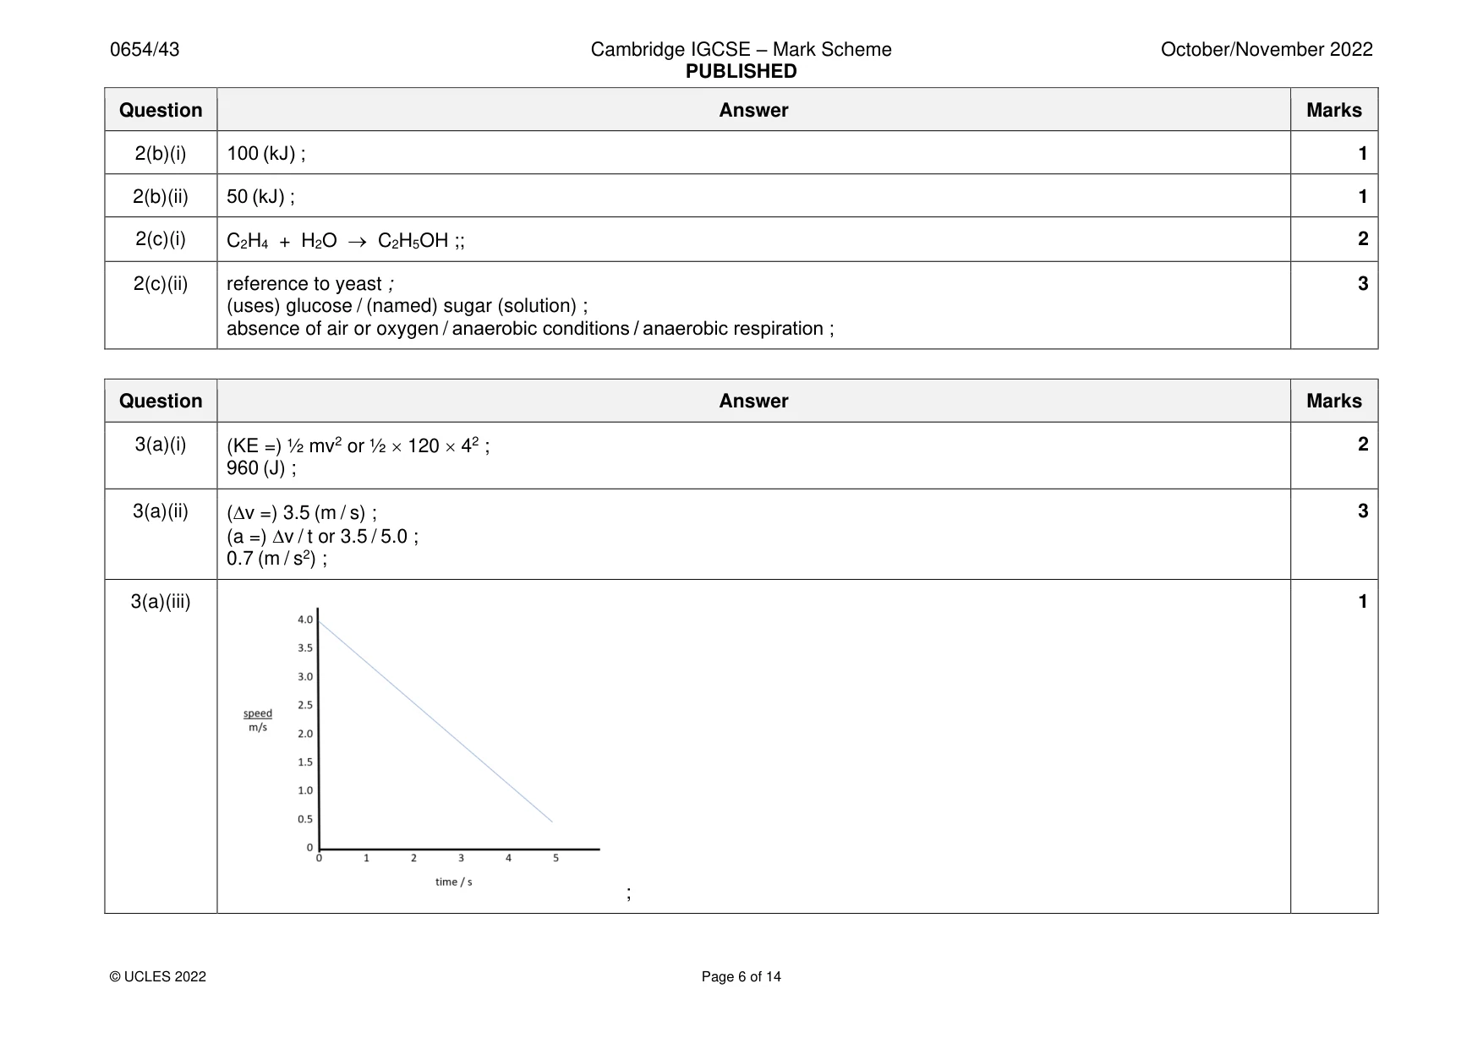The width and height of the screenshot is (1483, 1049).
Task: Click the a = Δv / t line
Action: point(322,536)
